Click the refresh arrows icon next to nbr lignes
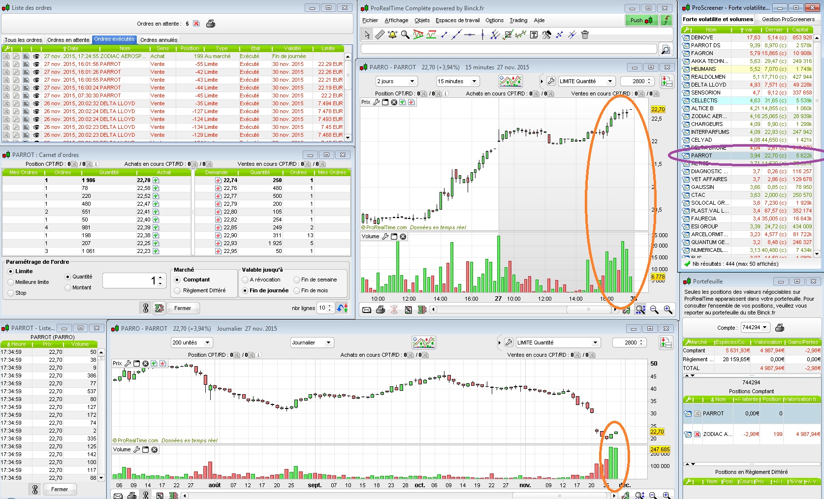824x499 pixels. [x=343, y=308]
